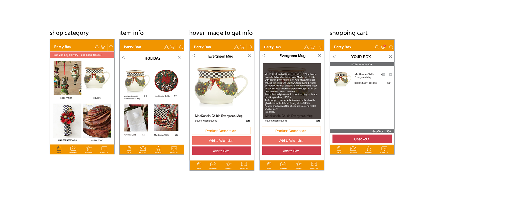Open the Florette Napkin Ring mug thumbnail
Screen dimensions: 517x198
137,81
